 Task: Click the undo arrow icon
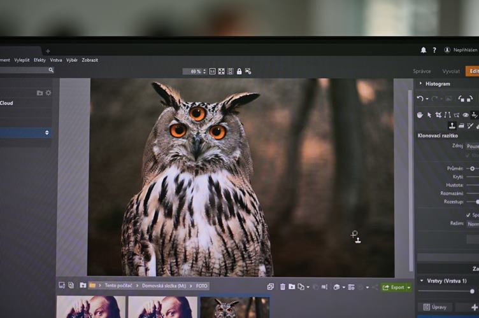[420, 99]
